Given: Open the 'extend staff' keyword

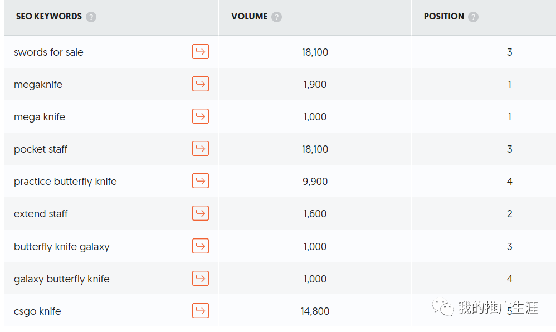Looking at the screenshot, I should [x=41, y=214].
